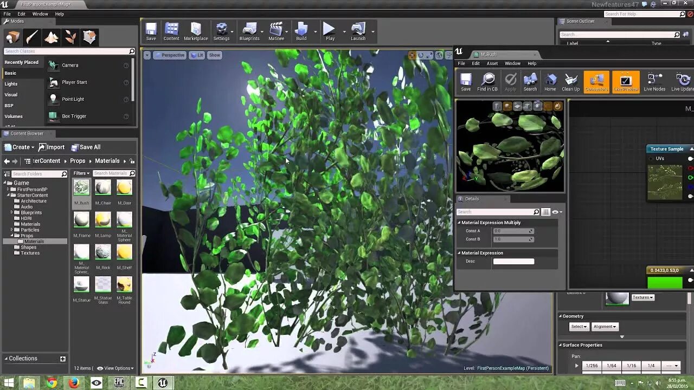Open editor Settings
Image resolution: width=694 pixels, height=390 pixels.
click(x=221, y=31)
